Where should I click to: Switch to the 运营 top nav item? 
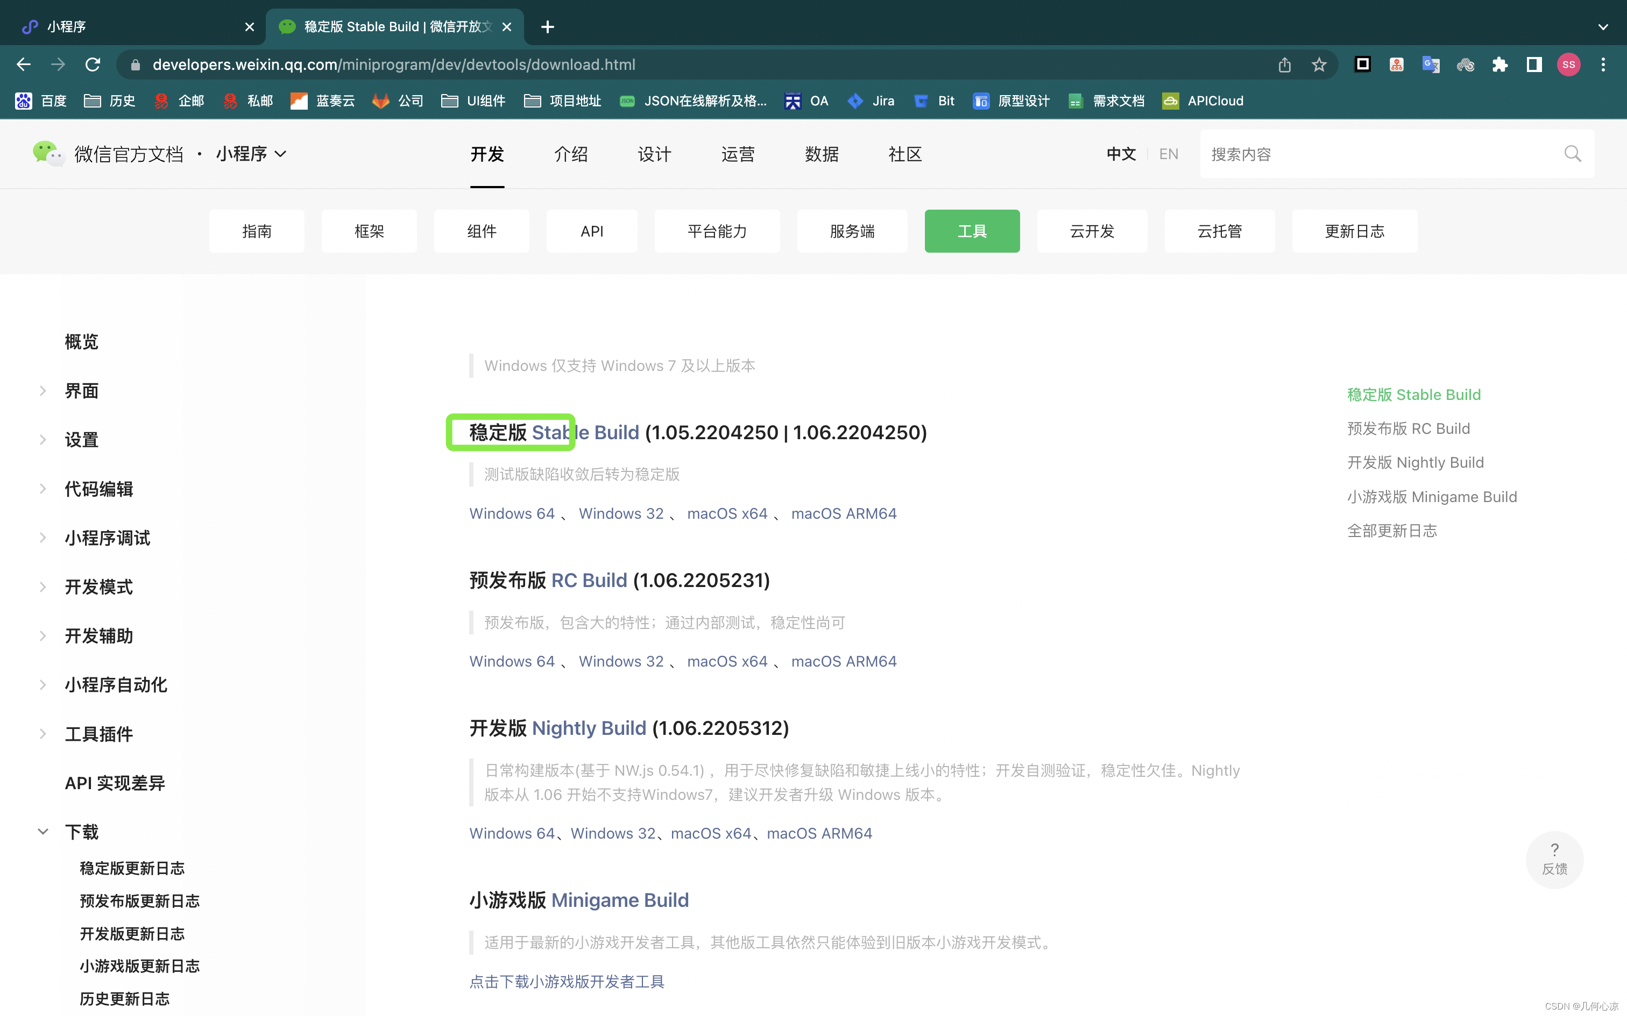(738, 154)
